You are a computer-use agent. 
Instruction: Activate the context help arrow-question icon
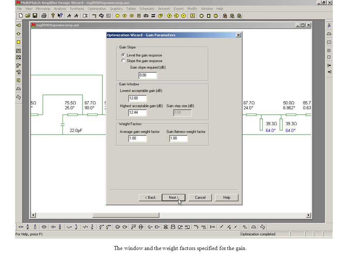pos(60,15)
